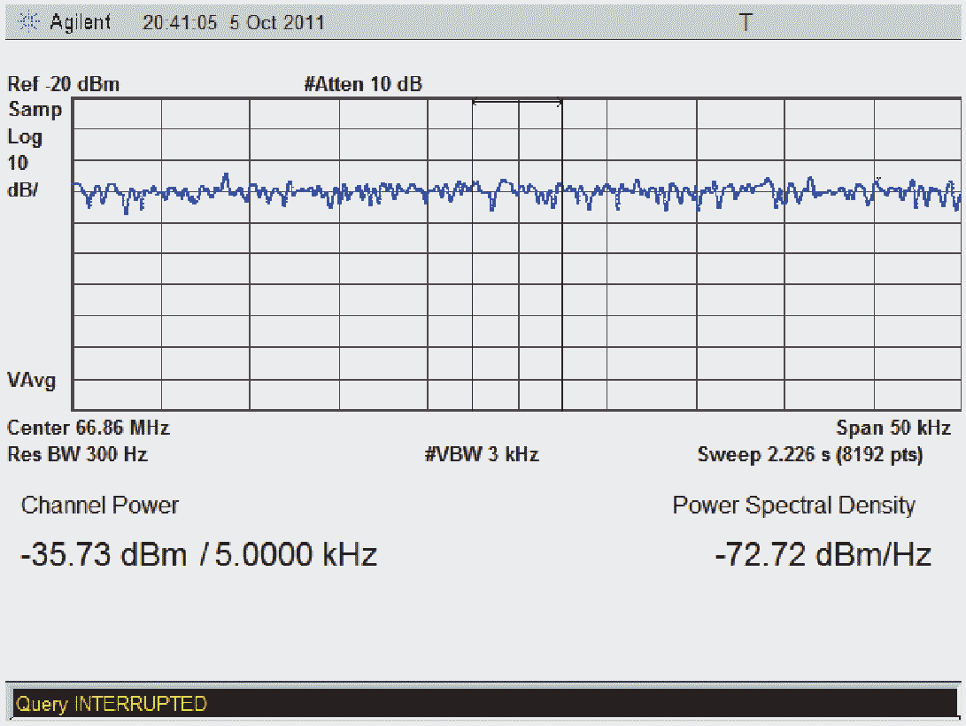Select the Span 50 kHz setting
This screenshot has width=966, height=726.
(x=893, y=429)
